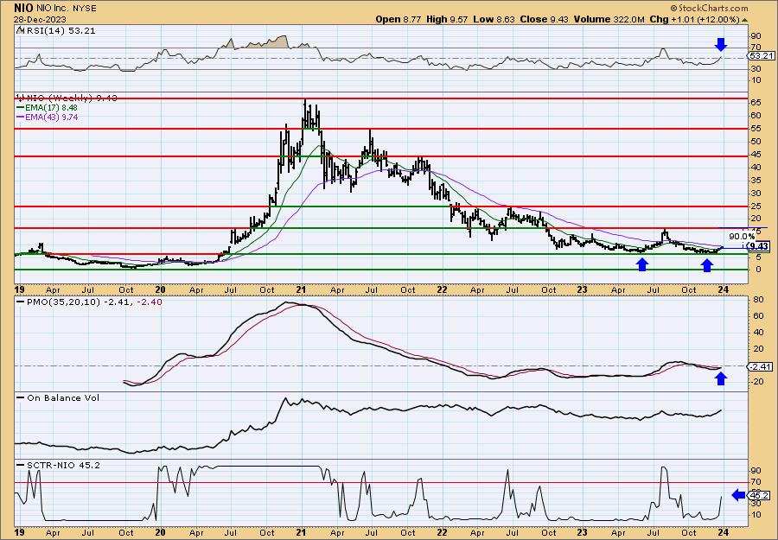Click the Open 8.77 value
778x540 pixels.
tap(398, 19)
